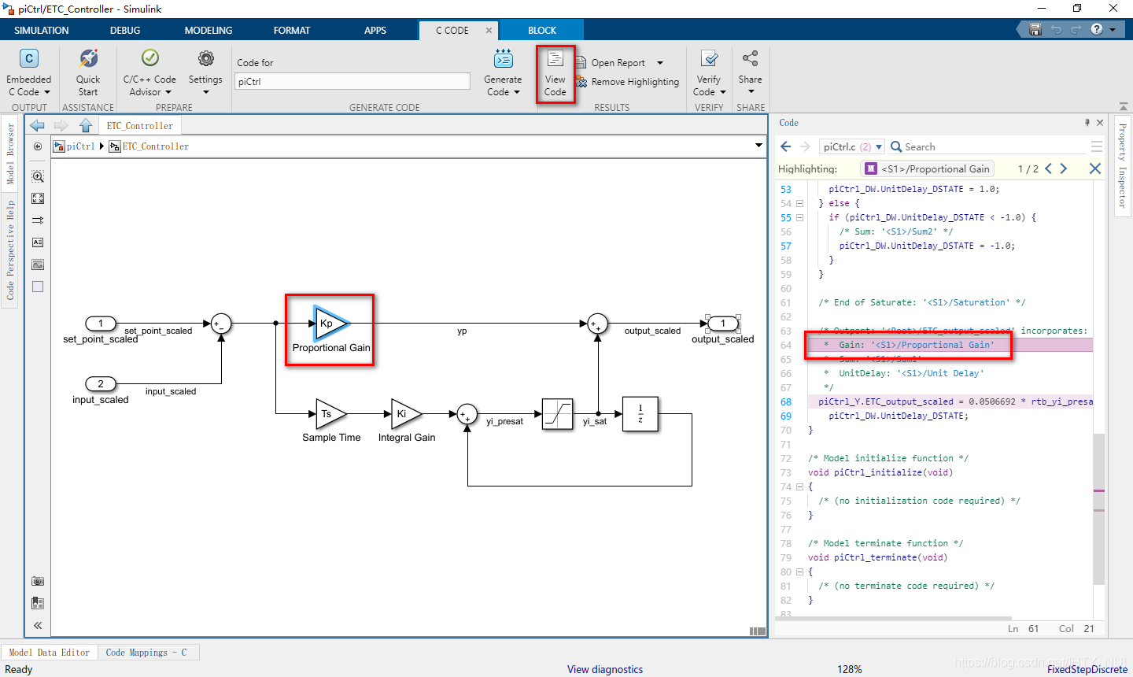Click the Code panel back arrow
1133x677 pixels.
click(x=785, y=146)
